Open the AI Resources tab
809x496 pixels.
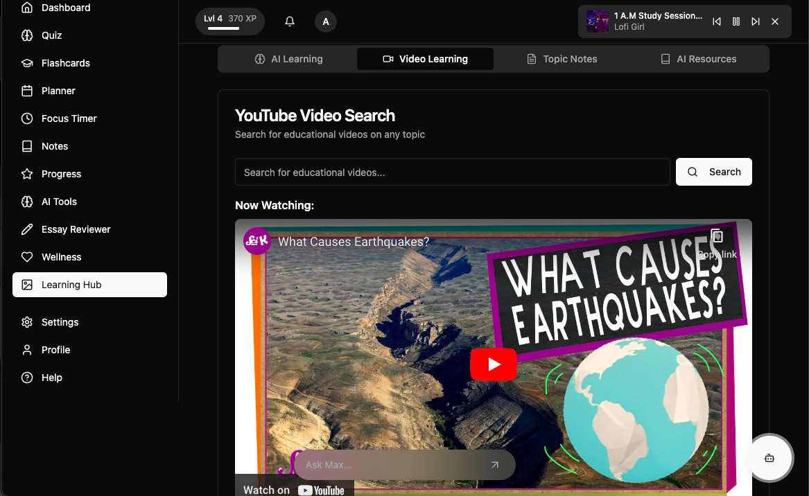(x=699, y=59)
